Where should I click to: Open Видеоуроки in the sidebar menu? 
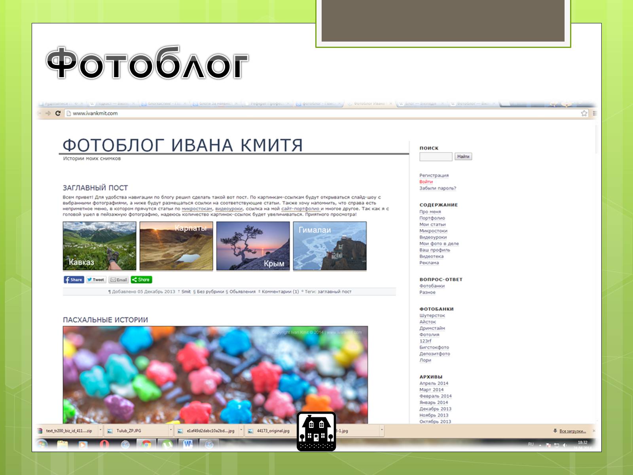(x=433, y=237)
